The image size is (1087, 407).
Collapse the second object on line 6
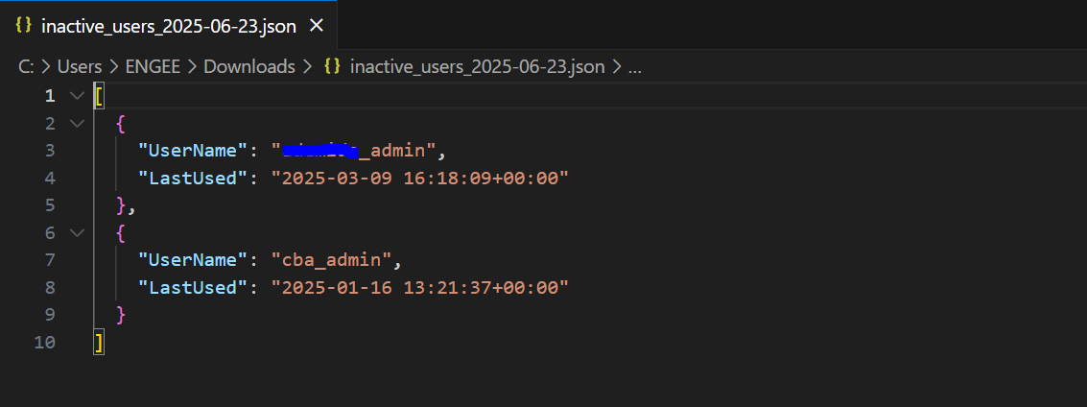pyautogui.click(x=77, y=233)
